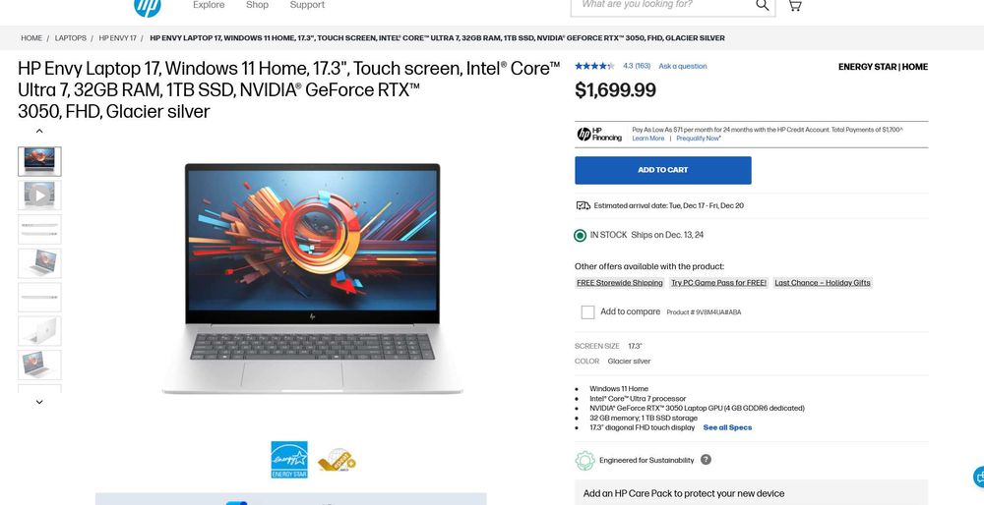Open the FREE Storewide Shipping offer

click(x=619, y=283)
